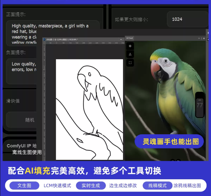Select the 线稿模式 mode pill
211x196 pixels.
pyautogui.click(x=158, y=186)
